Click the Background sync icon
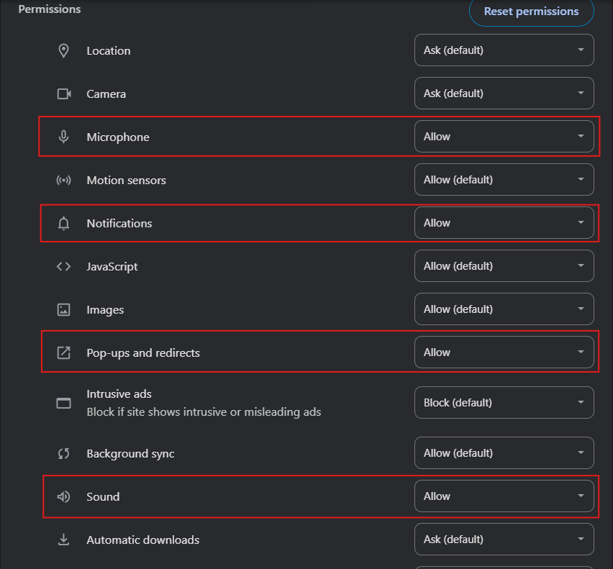This screenshot has width=613, height=569. tap(63, 453)
